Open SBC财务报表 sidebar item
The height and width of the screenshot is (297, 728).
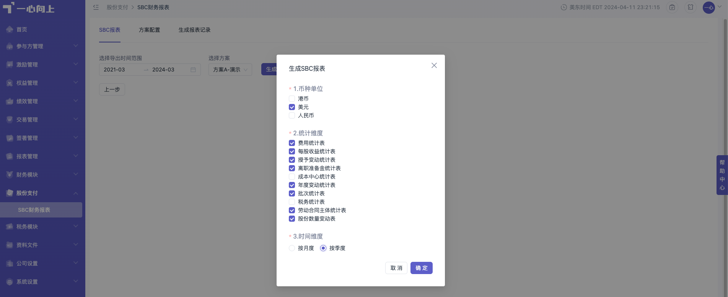coord(41,210)
